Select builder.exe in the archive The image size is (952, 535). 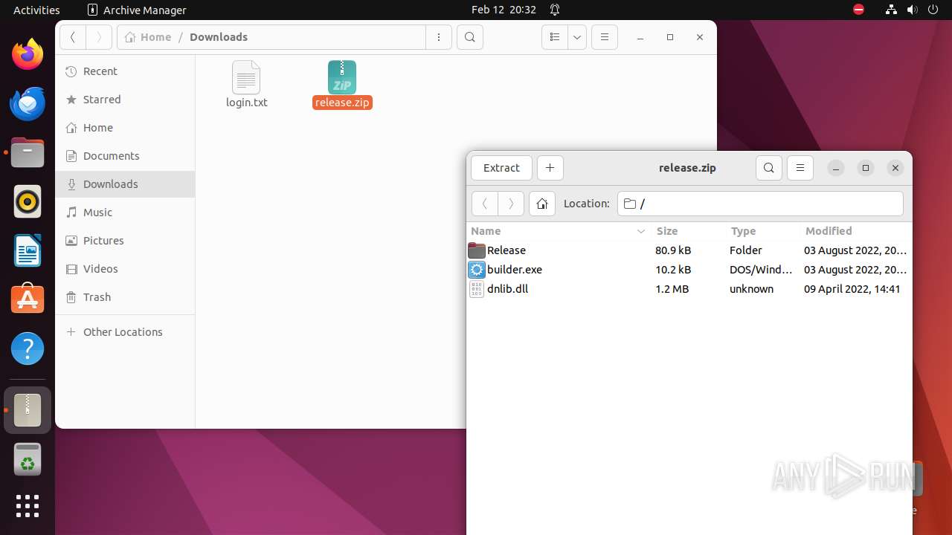coord(689,270)
